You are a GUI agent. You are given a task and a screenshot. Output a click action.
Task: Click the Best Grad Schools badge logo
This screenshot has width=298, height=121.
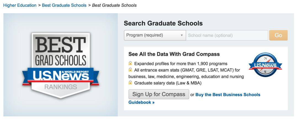pos(61,65)
